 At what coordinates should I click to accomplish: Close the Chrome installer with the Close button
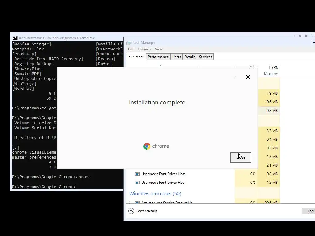[241, 157]
